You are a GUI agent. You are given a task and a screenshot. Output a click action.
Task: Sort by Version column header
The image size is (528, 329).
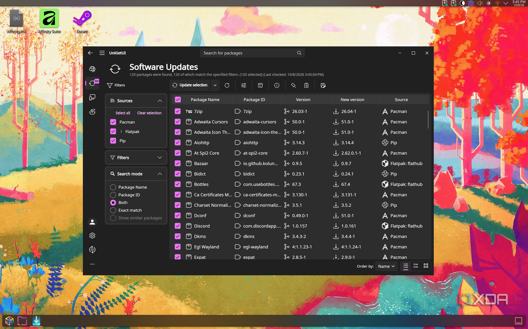[303, 100]
